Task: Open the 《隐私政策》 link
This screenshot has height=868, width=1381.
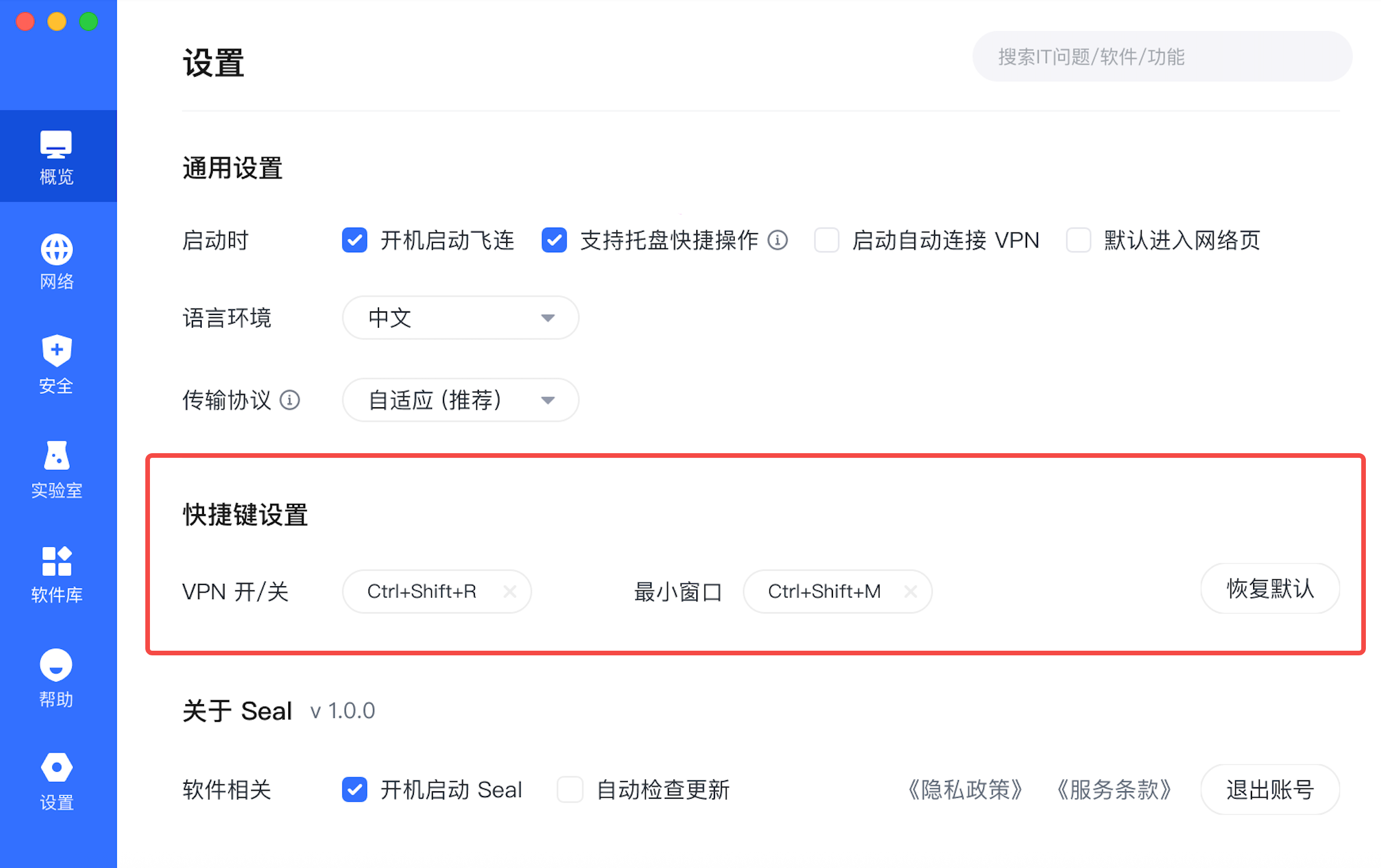Action: click(x=965, y=789)
